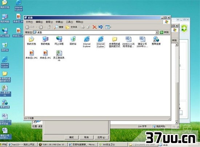Select 我的文档 icon inside the 桌面 window

click(x=31, y=41)
